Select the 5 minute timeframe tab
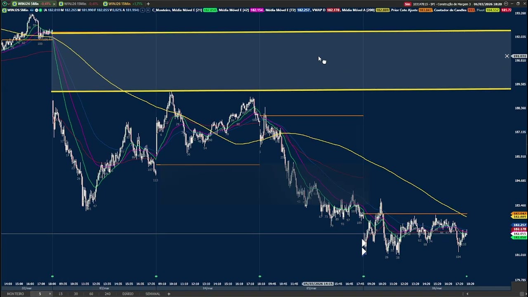 (x=40, y=294)
